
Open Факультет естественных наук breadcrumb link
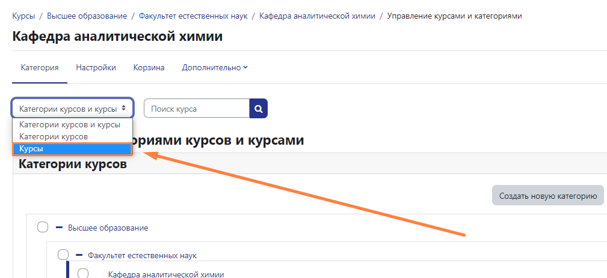pos(193,16)
